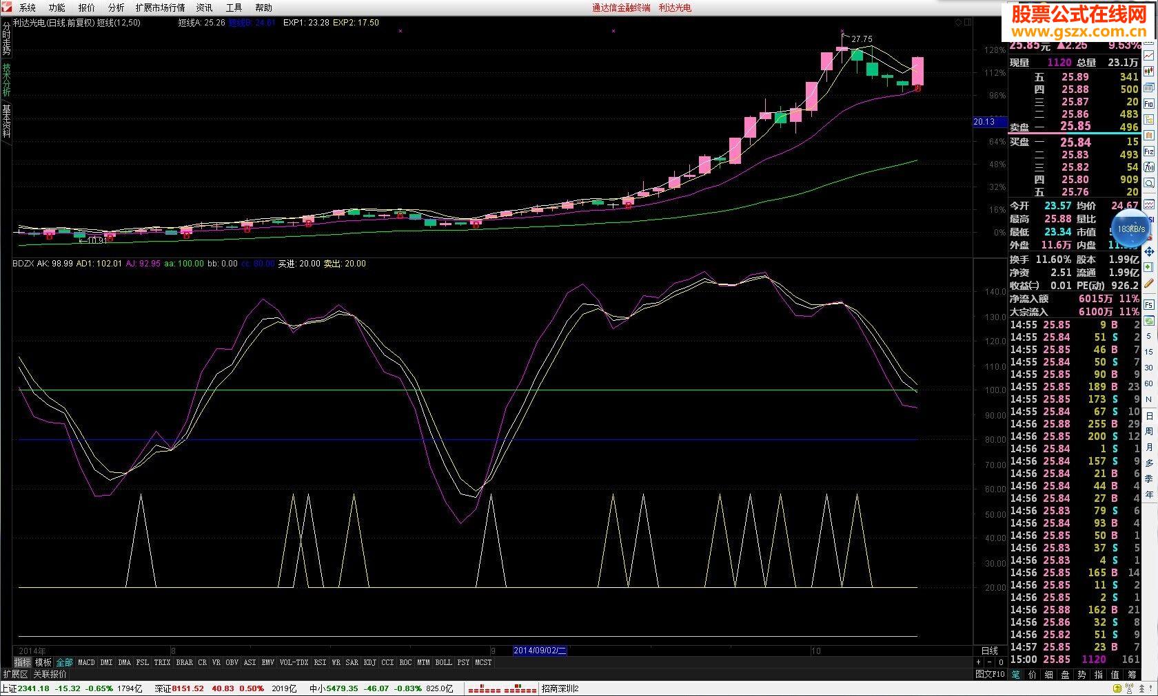Click the 招商深圳2 server status
This screenshot has height=696, width=1158.
coord(560,688)
